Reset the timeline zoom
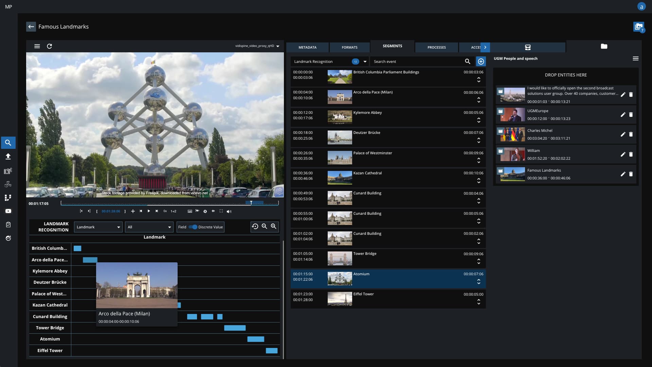 click(x=255, y=227)
